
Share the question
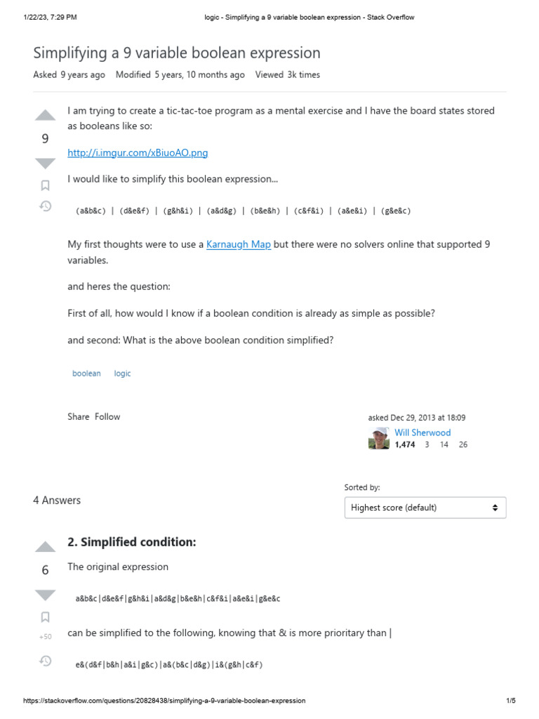coord(78,416)
